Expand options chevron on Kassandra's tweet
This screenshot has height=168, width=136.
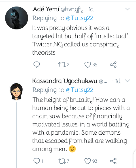pyautogui.click(x=127, y=81)
